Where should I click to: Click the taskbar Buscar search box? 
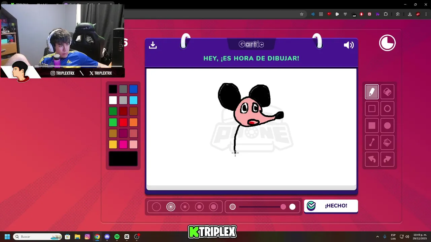[38, 237]
